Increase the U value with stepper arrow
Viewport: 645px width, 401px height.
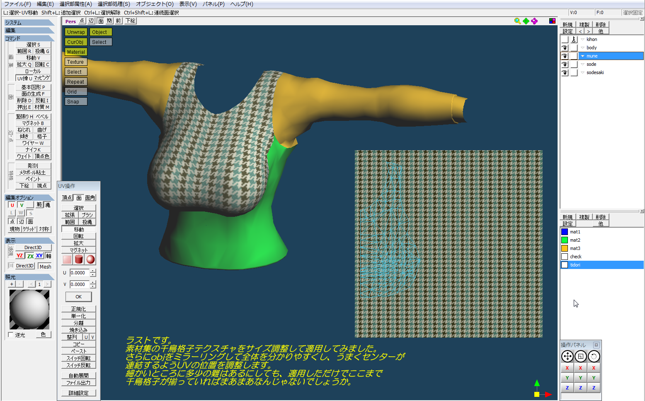click(93, 271)
